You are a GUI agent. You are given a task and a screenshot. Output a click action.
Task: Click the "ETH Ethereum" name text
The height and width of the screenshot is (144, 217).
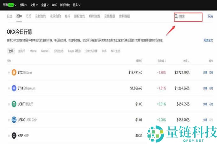pos(26,88)
